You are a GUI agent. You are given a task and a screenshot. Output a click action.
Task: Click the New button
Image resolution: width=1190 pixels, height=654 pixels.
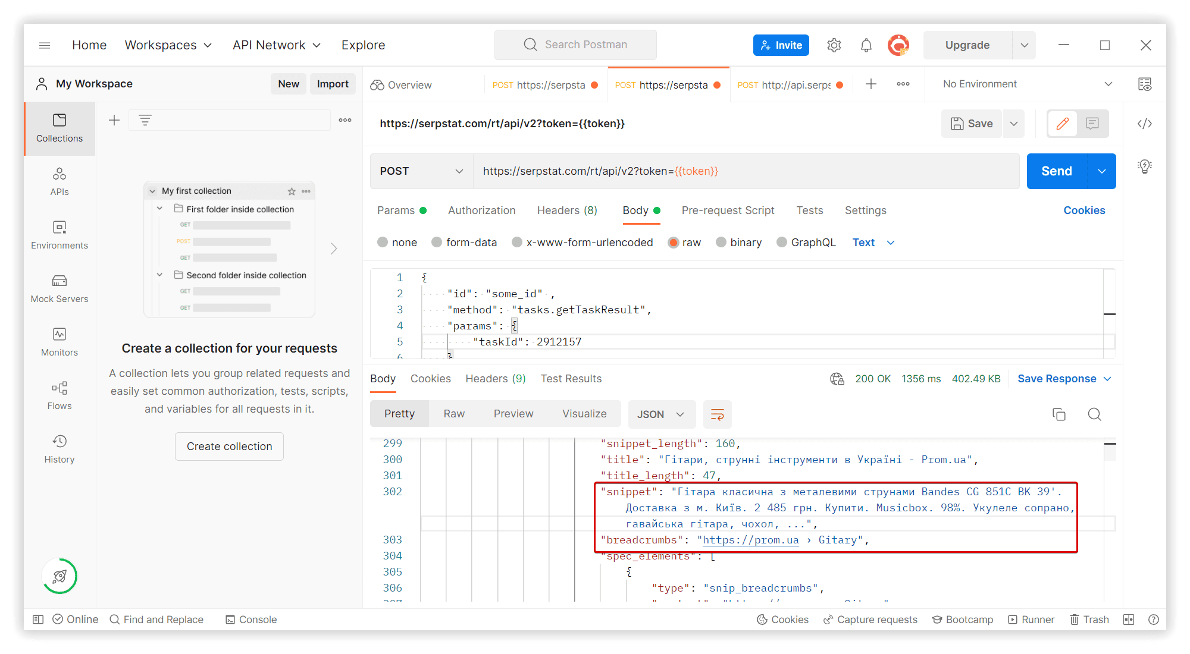[x=289, y=84]
